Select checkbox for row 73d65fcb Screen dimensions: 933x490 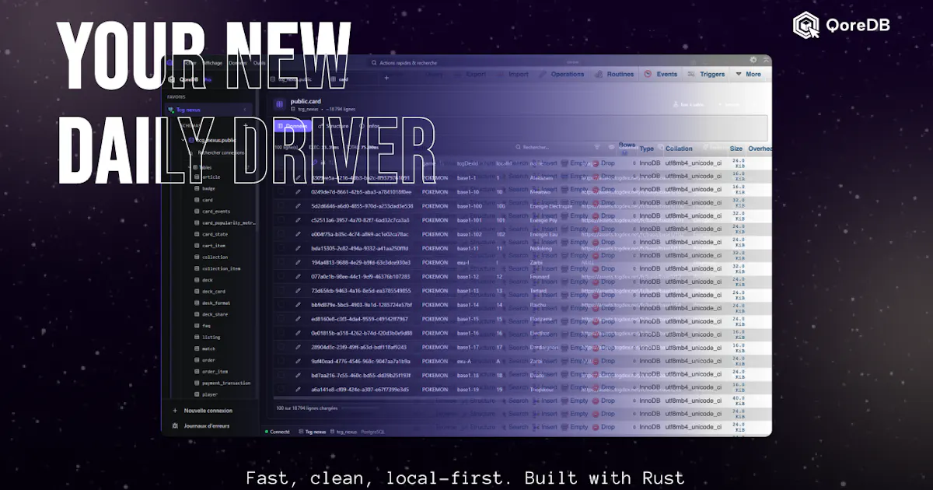[x=281, y=290]
